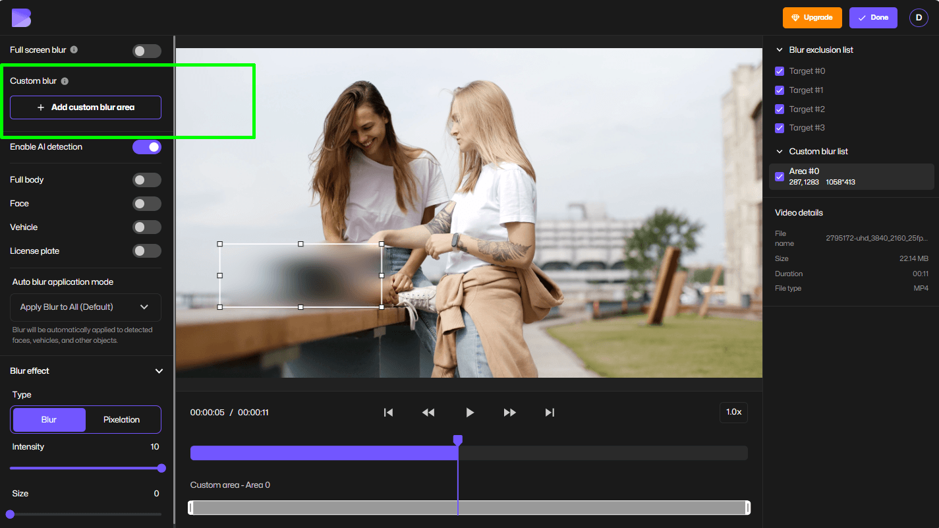The height and width of the screenshot is (528, 939).
Task: Collapse the Blur exclusion list
Action: click(x=780, y=50)
